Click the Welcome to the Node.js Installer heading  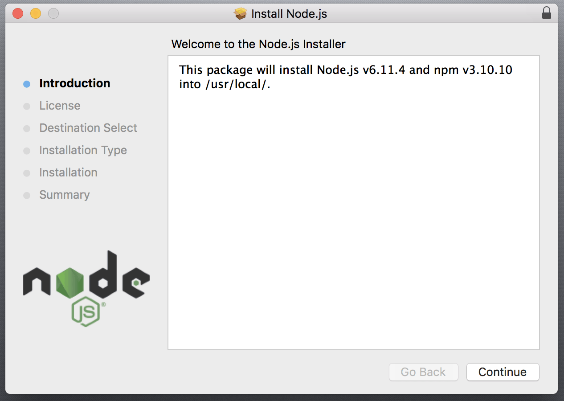tap(258, 44)
